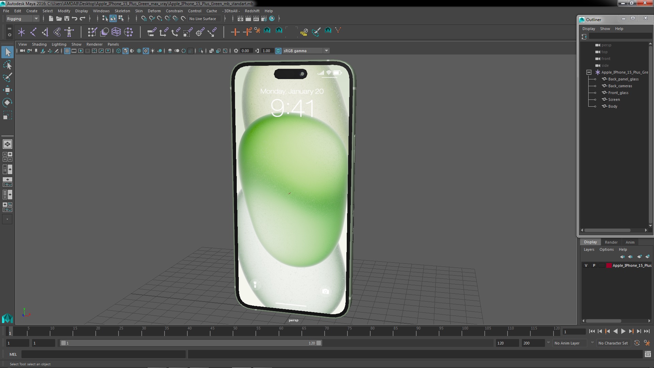Play animation forwards
Viewport: 654px width, 368px height.
[623, 331]
